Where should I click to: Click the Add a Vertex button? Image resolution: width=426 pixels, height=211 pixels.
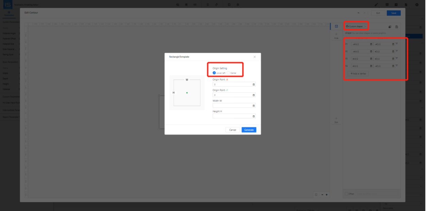pos(358,74)
